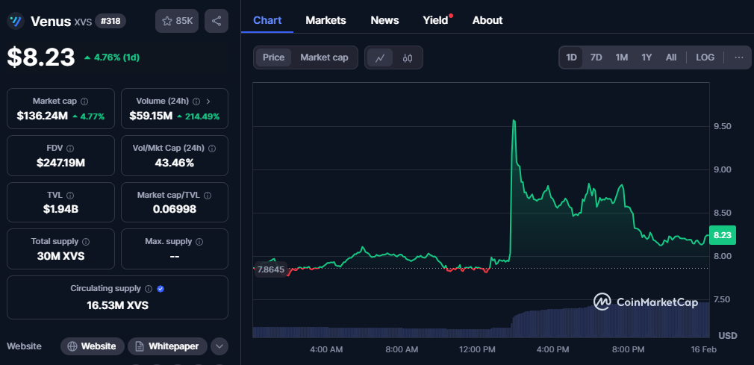The height and width of the screenshot is (365, 754).
Task: Enable LOG scale on chart
Action: click(x=705, y=57)
